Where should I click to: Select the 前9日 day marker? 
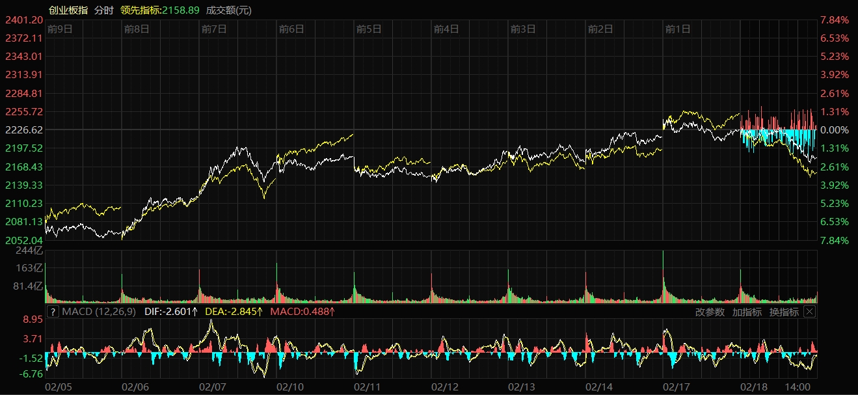pos(60,29)
